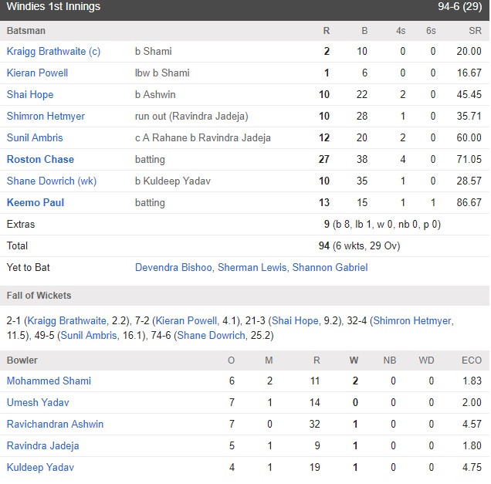Open Sunil Ambris batting row link
This screenshot has height=484, width=491.
35,137
